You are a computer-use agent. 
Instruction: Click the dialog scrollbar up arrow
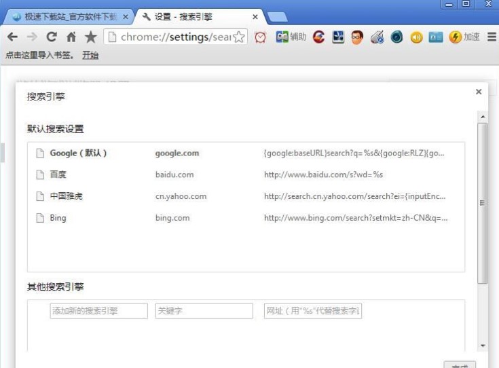tap(483, 117)
